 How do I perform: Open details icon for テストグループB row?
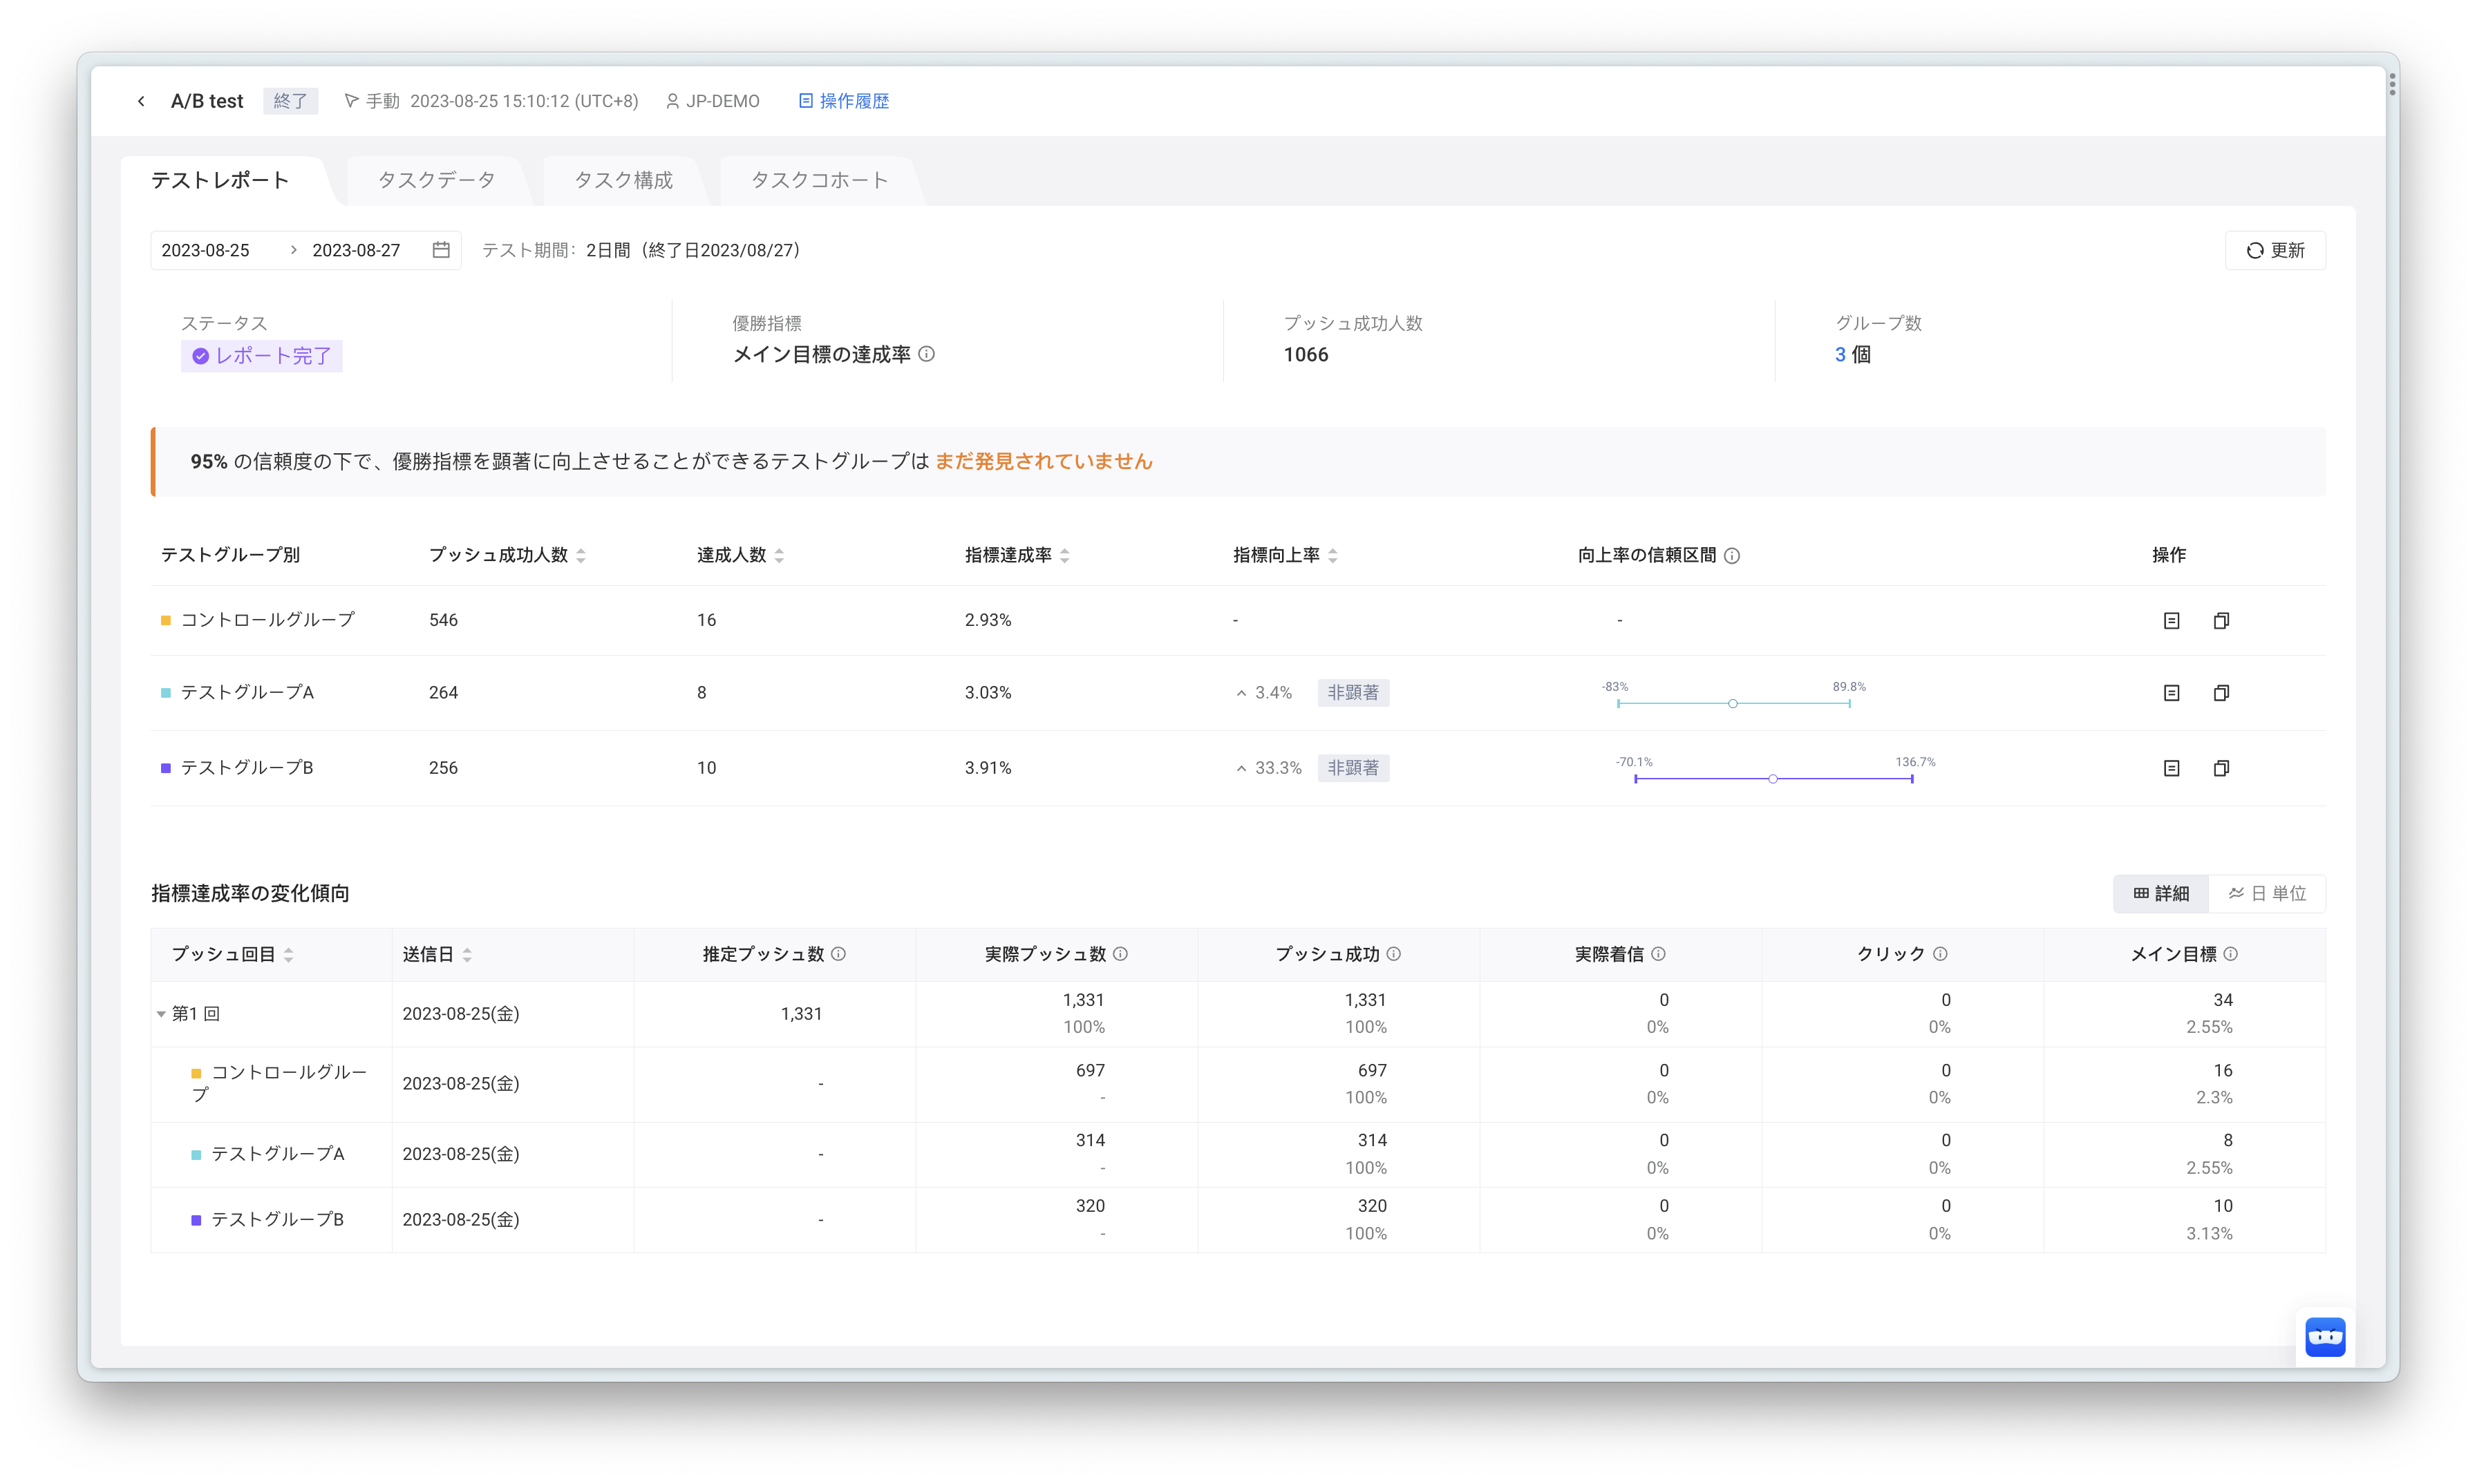tap(2171, 768)
